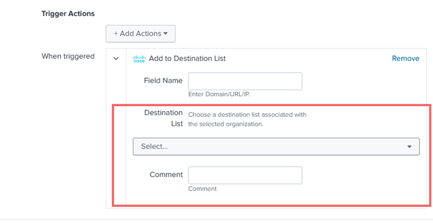Click the Trigger Actions heading
This screenshot has width=433, height=224.
click(68, 14)
